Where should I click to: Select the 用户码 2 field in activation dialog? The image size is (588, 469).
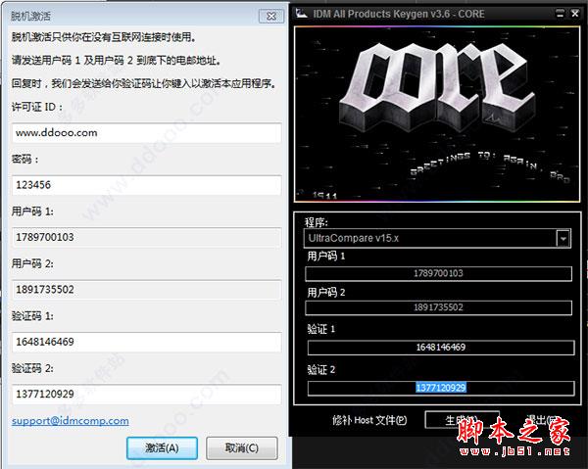147,289
